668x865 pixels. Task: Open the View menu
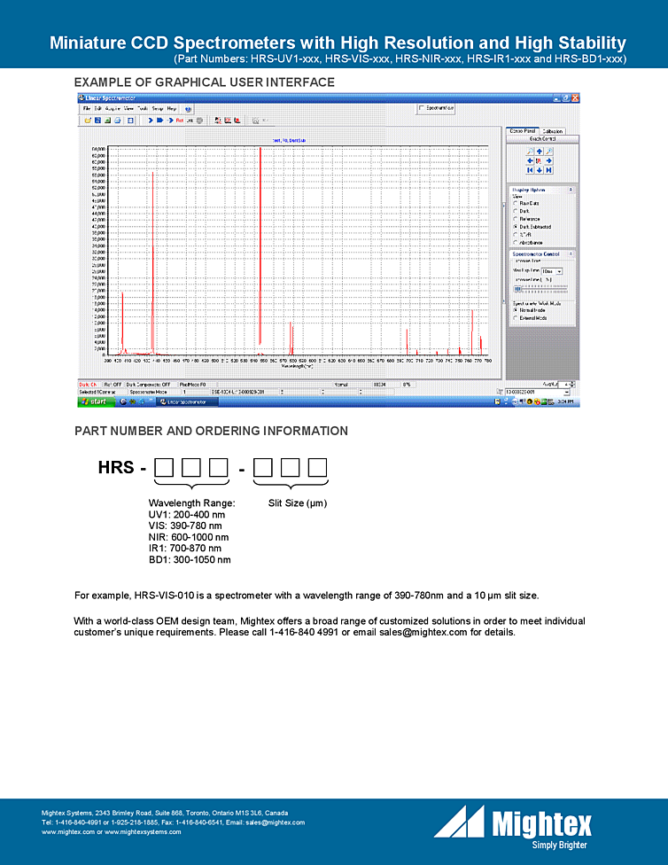click(128, 109)
